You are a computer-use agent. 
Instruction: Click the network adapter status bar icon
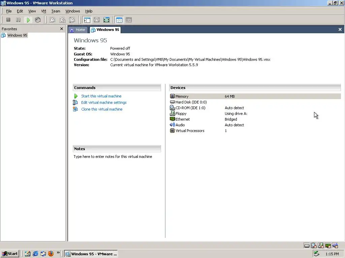pos(328,246)
